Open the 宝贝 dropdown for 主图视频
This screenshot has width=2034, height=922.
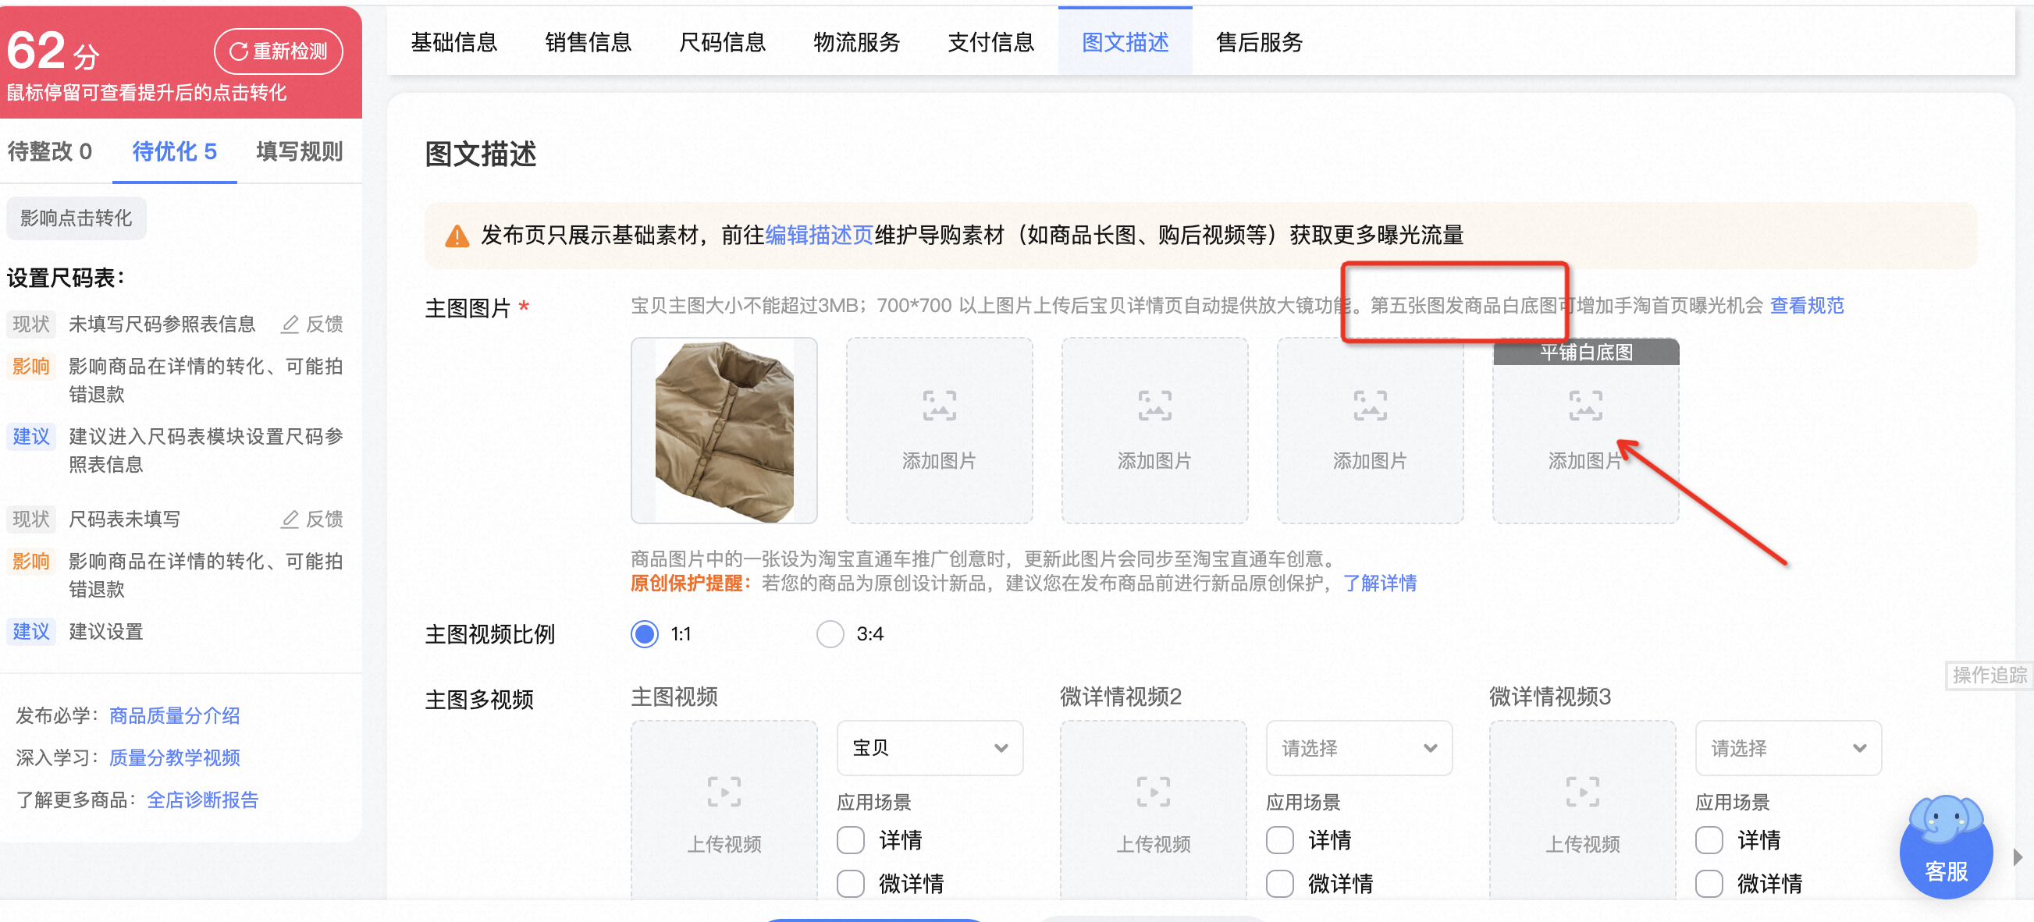[930, 747]
